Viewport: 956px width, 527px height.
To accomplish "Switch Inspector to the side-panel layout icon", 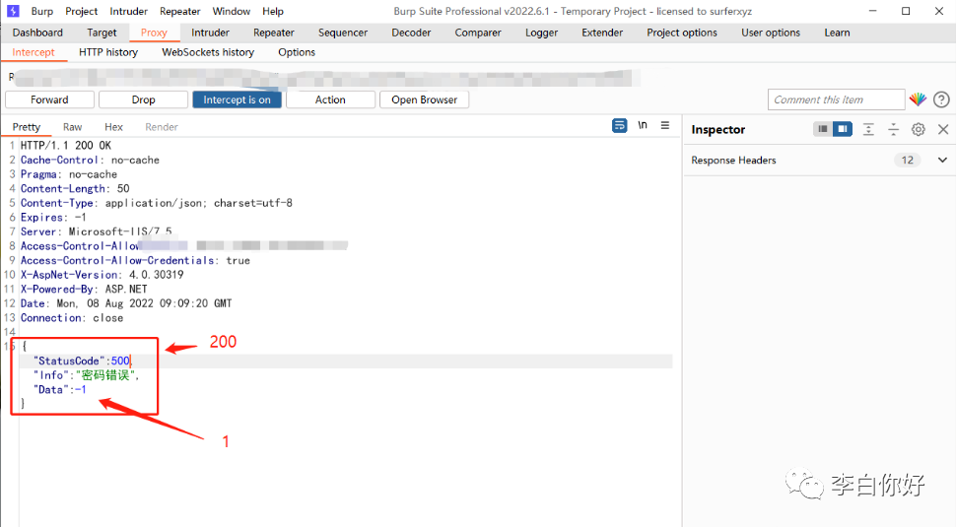I will coord(843,129).
